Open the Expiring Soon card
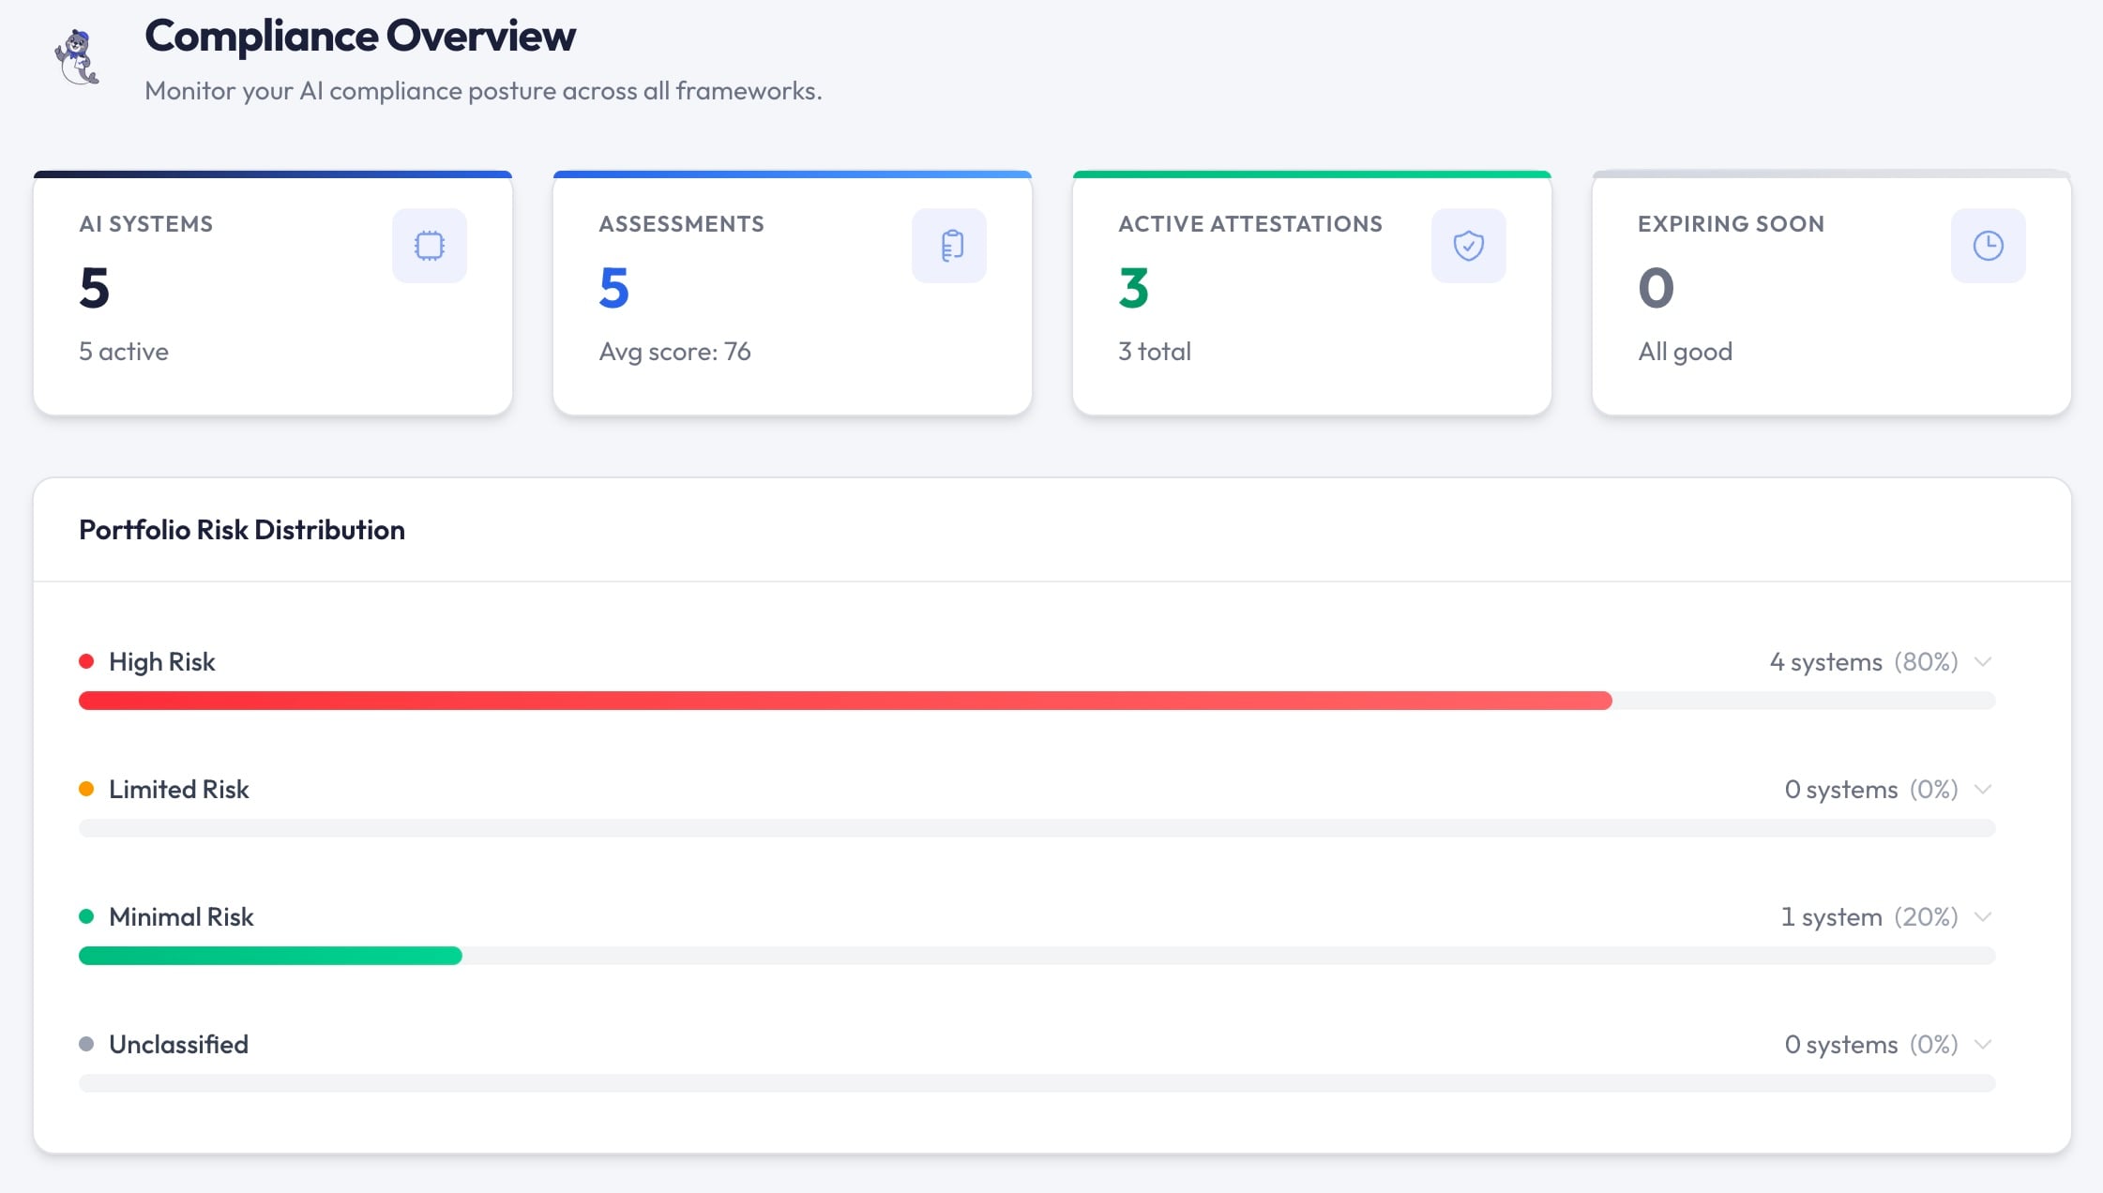Screen dimensions: 2103x1193 click(1831, 319)
